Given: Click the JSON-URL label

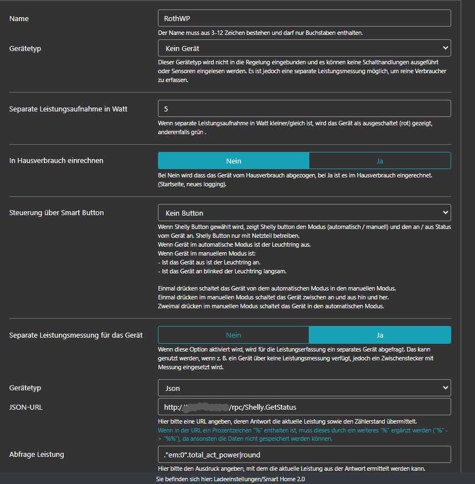Looking at the screenshot, I should click(25, 407).
